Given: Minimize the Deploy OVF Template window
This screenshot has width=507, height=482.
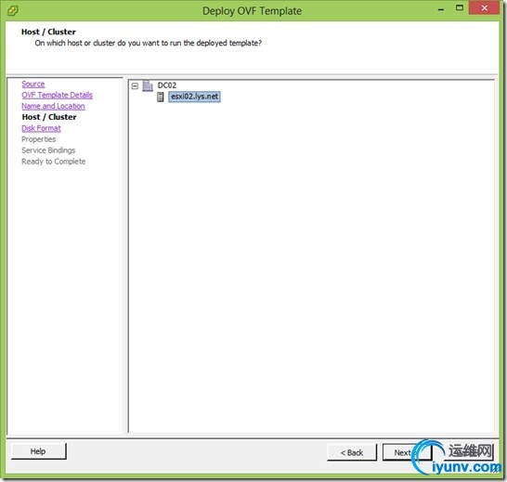Looking at the screenshot, I should coord(441,9).
